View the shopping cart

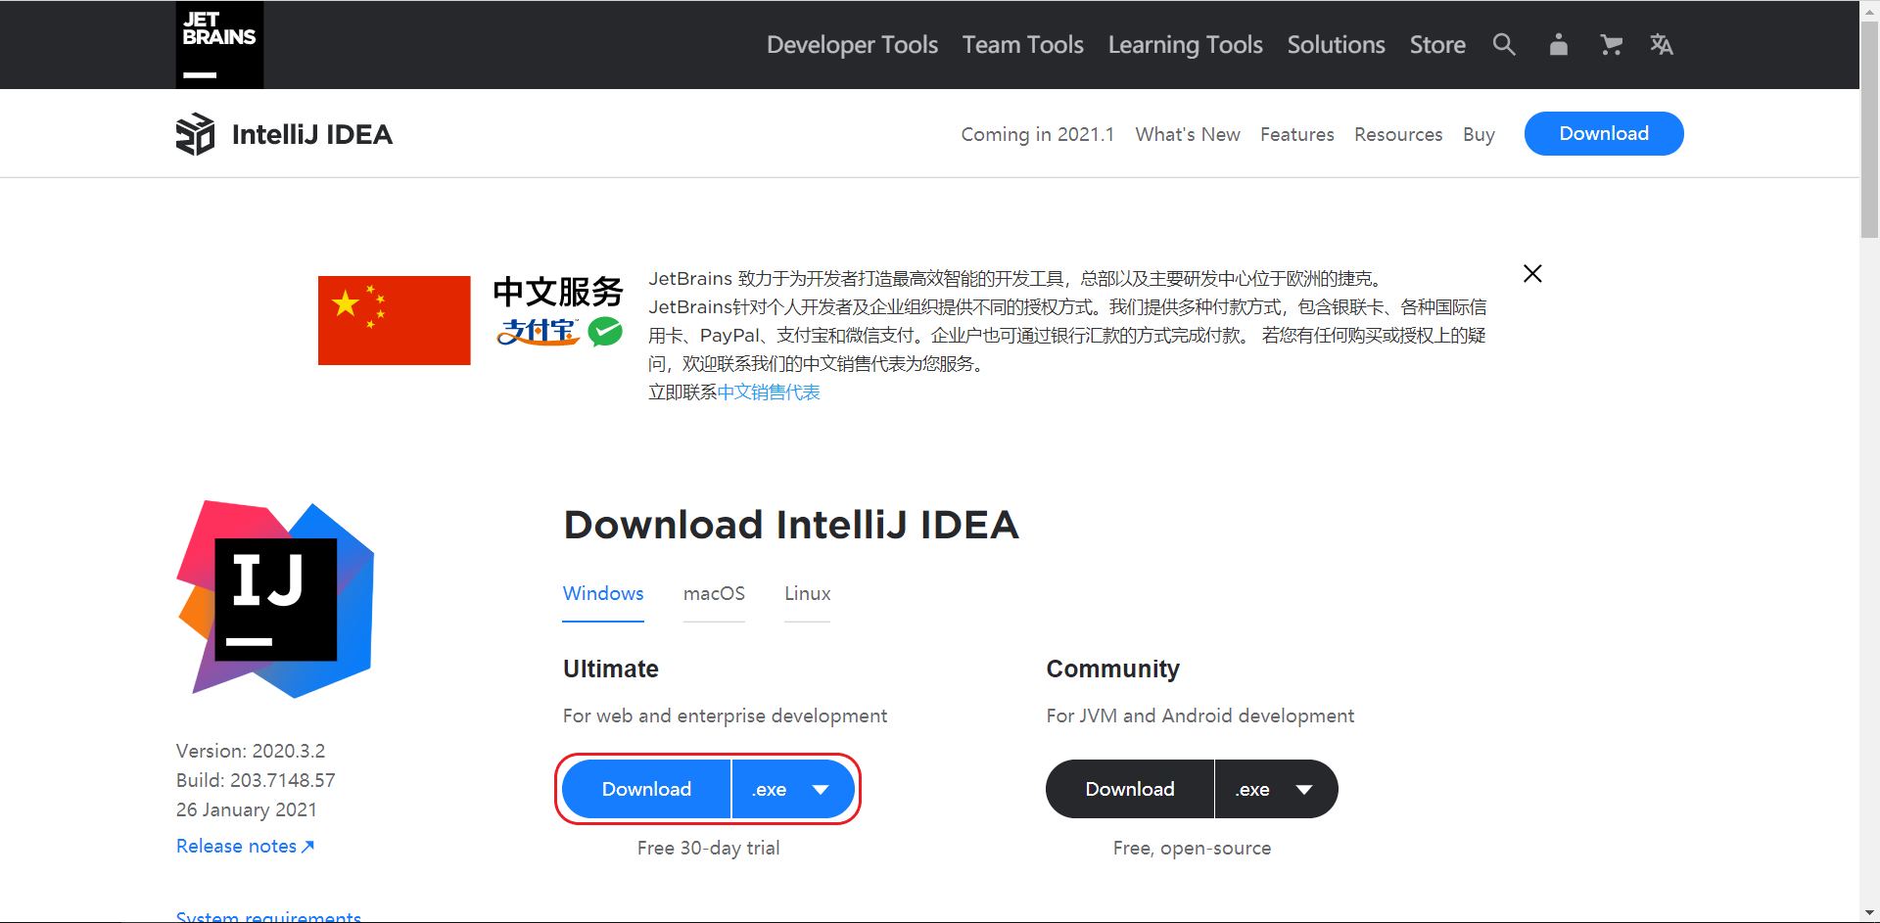click(x=1611, y=44)
